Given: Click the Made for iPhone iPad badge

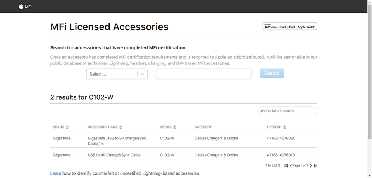Looking at the screenshot, I should [x=290, y=27].
